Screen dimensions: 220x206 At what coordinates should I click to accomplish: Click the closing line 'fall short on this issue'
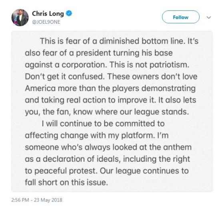(x=66, y=182)
